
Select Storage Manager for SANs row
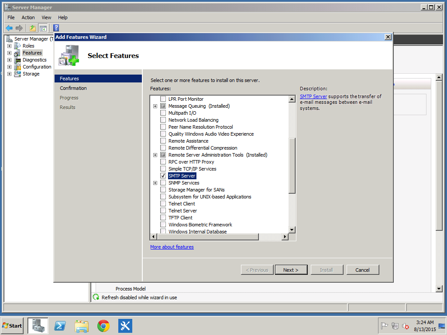point(196,190)
